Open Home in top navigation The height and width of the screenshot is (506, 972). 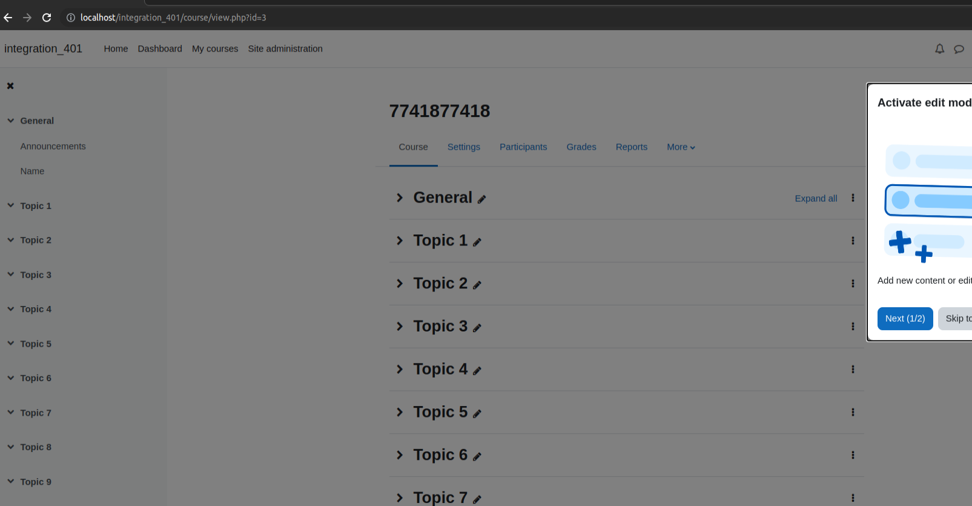click(x=116, y=49)
